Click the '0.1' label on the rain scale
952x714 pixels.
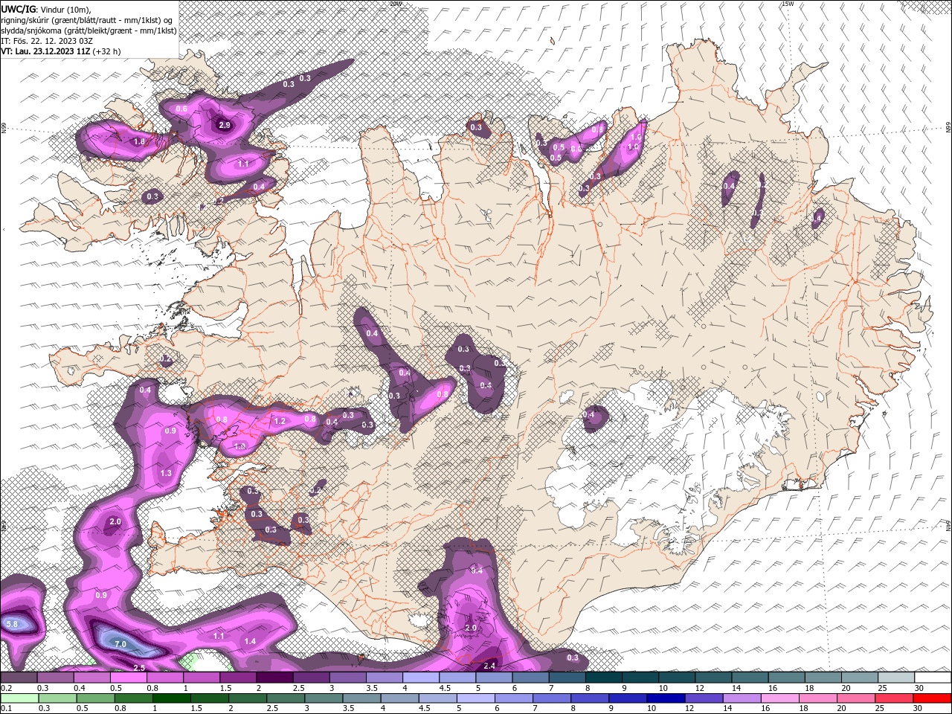(5, 708)
